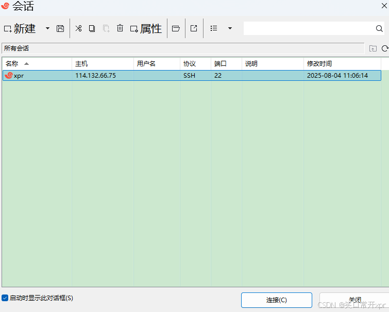Sort by 名称 column header
Screen dimensions: 389x312
tap(12, 64)
